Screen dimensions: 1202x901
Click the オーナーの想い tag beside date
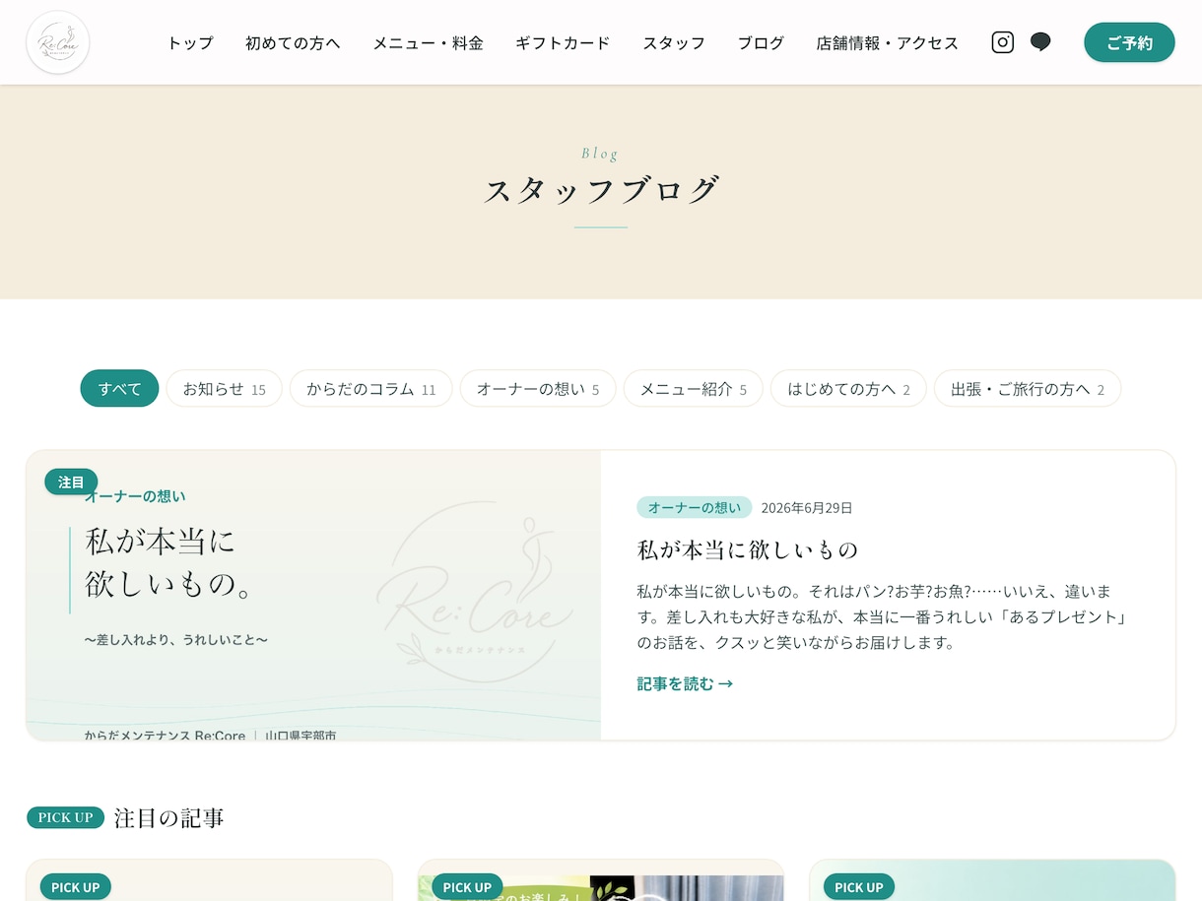(x=694, y=507)
